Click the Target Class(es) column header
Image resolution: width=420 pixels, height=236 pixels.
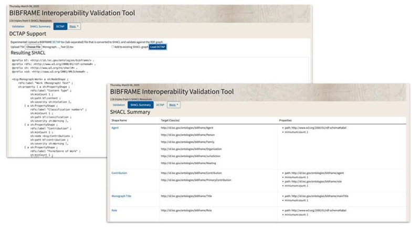(x=170, y=121)
